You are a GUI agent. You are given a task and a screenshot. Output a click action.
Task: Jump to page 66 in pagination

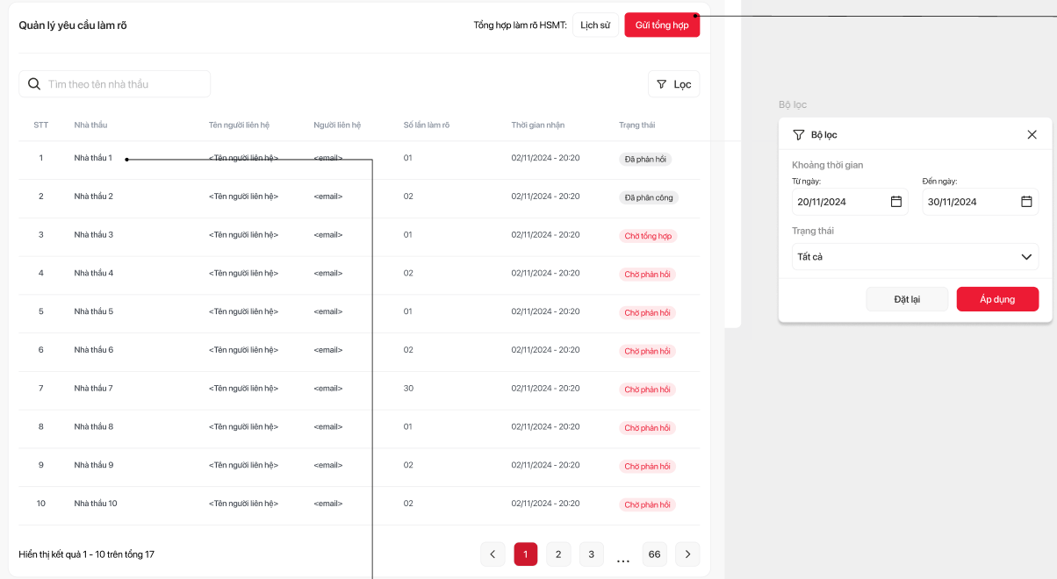654,554
